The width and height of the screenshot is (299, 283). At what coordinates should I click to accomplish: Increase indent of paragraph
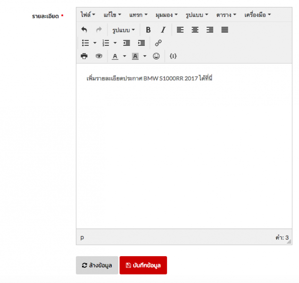tap(141, 43)
